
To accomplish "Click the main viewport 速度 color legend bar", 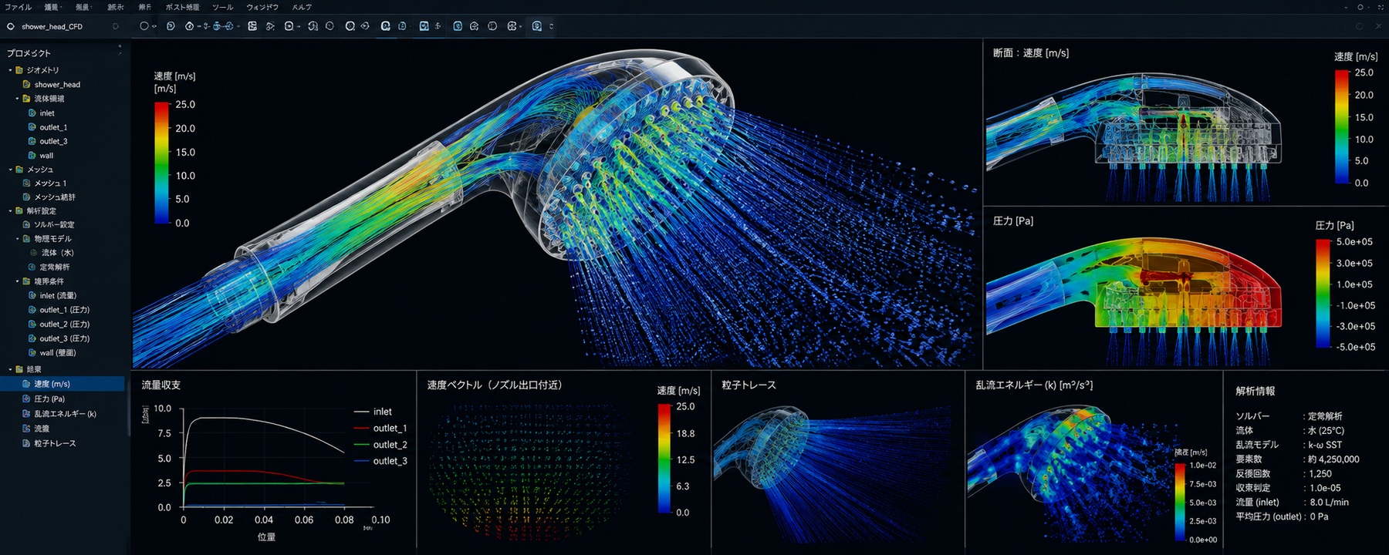I will [161, 163].
